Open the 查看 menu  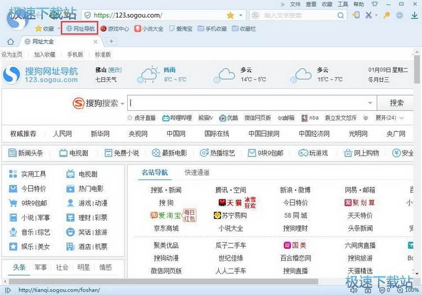tap(311, 5)
